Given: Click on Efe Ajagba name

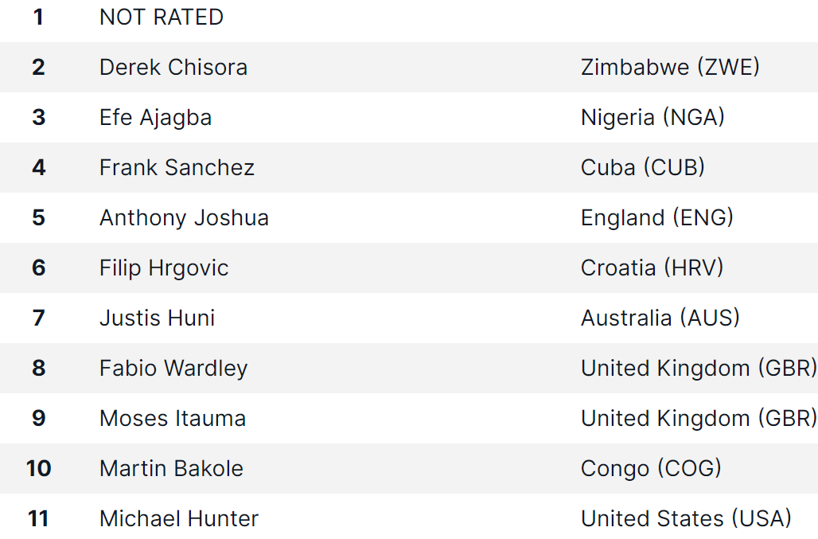Looking at the screenshot, I should pos(155,118).
